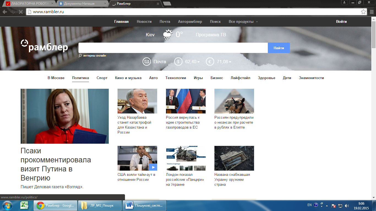The width and height of the screenshot is (376, 211).
Task: Click the video play icon on Obama thumbnail
Action: click(153, 167)
